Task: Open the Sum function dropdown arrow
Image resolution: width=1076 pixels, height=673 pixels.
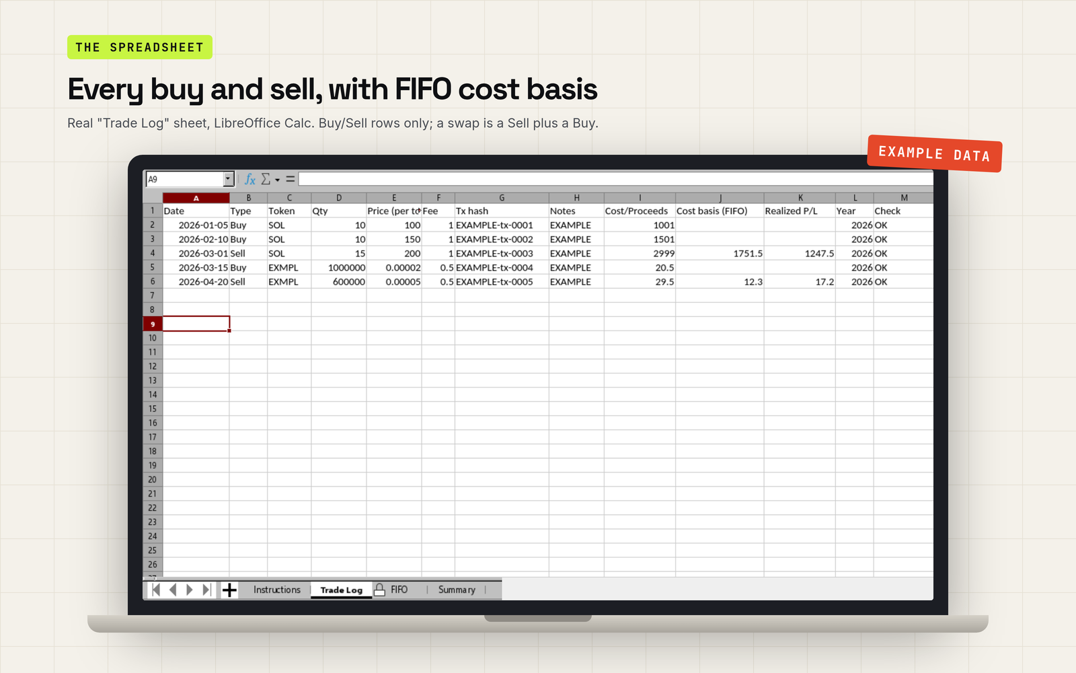Action: pyautogui.click(x=277, y=180)
